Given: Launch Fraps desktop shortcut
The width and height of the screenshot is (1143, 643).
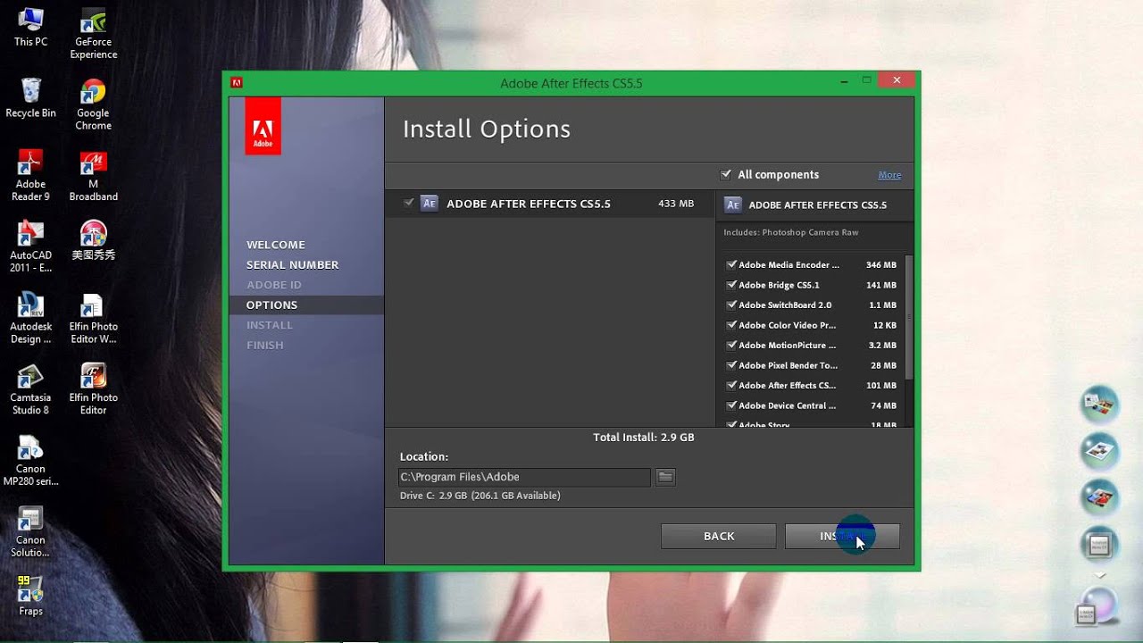Looking at the screenshot, I should pyautogui.click(x=30, y=597).
